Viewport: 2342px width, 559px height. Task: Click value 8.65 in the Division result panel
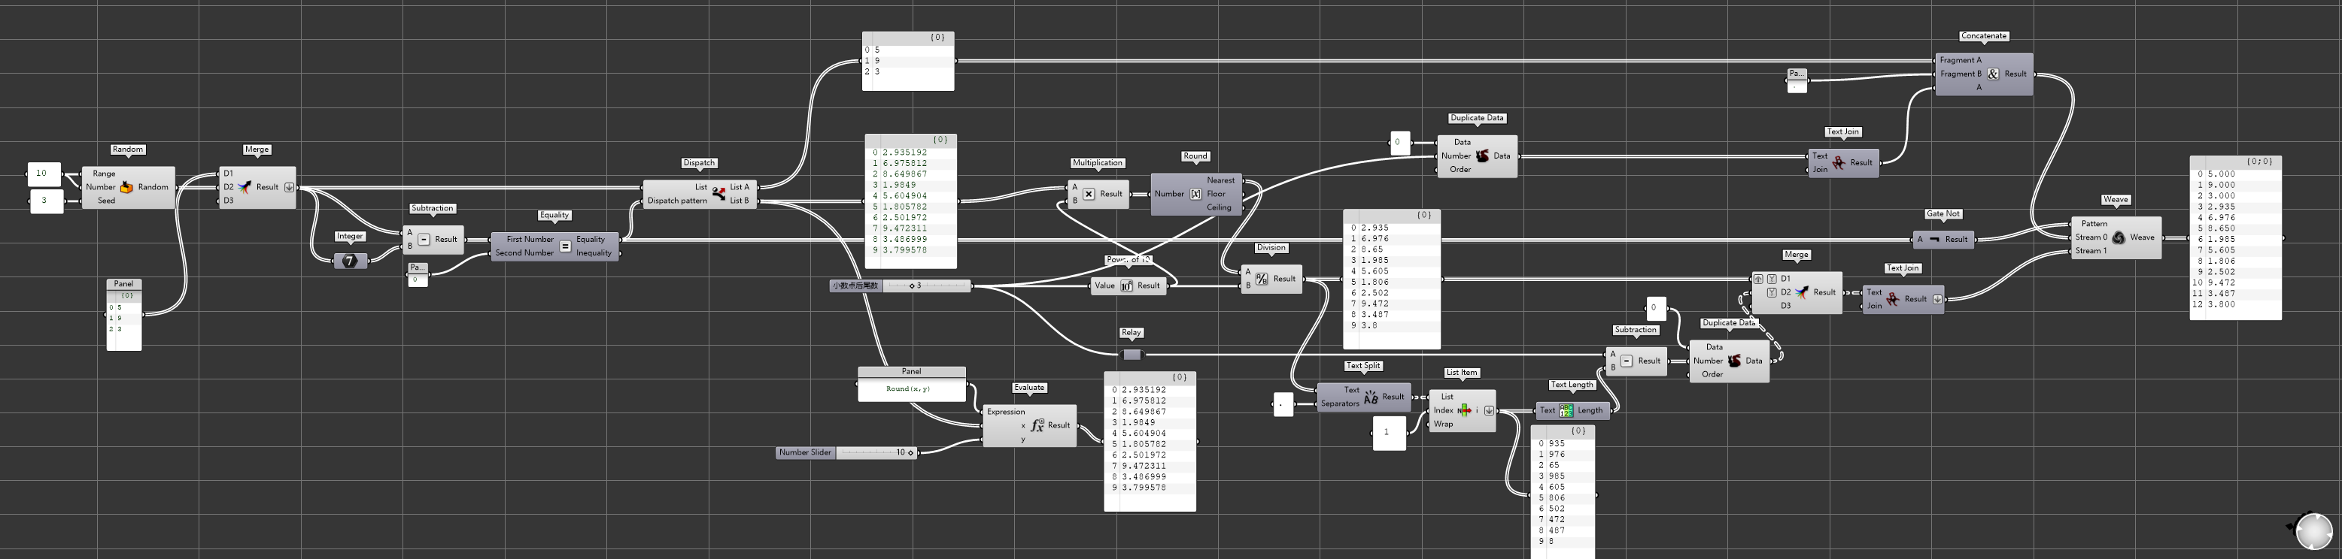pyautogui.click(x=1374, y=249)
